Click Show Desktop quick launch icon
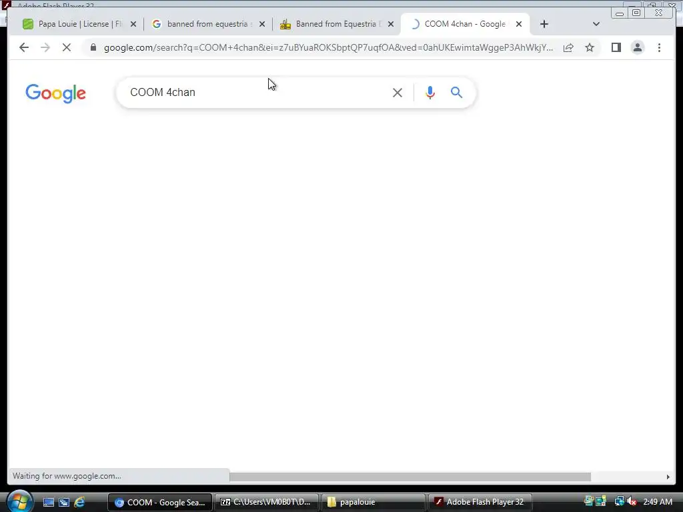The height and width of the screenshot is (512, 683). pos(48,502)
